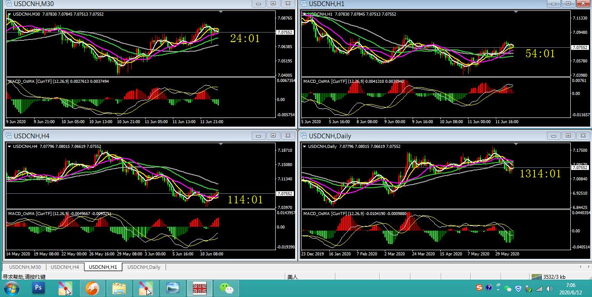Expand one-click trading arrow in Daily chart
Image resolution: width=592 pixels, height=297 pixels.
305,146
